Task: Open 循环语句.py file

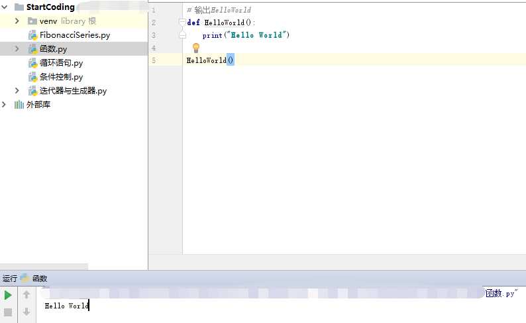Action: [61, 63]
